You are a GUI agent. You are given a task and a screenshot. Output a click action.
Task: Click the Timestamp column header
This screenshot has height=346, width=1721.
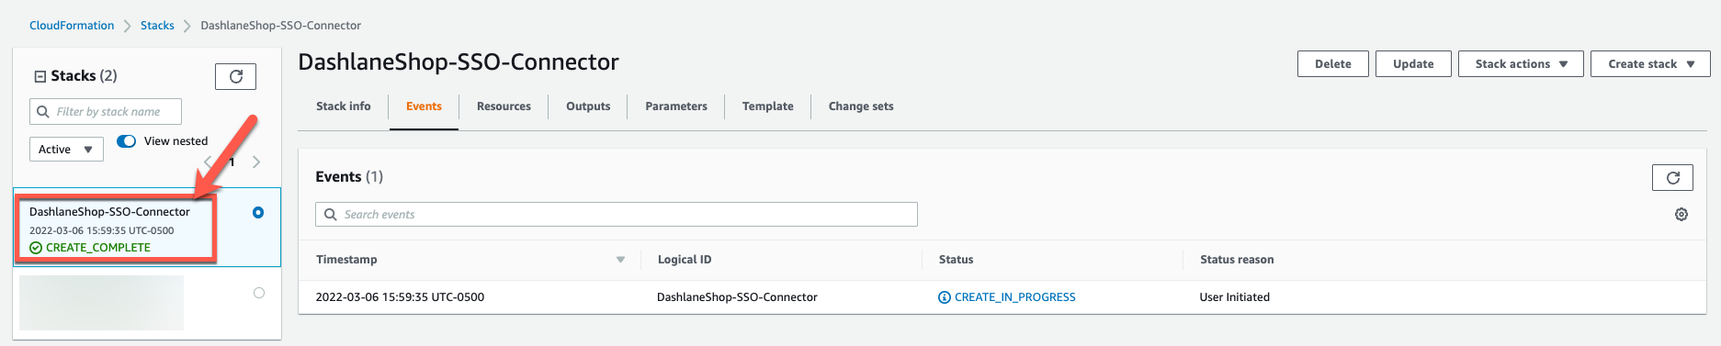point(346,260)
